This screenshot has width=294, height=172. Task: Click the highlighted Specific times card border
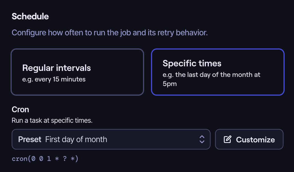pos(217,49)
